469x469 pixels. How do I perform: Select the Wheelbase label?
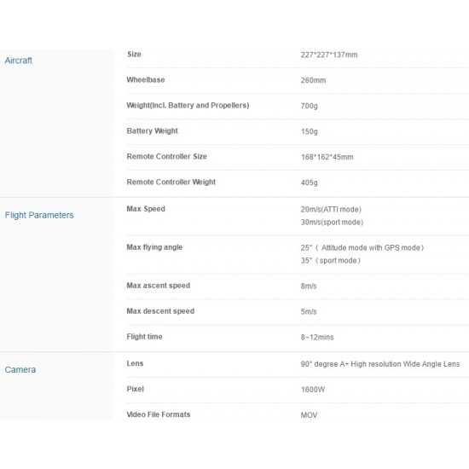[x=146, y=80]
